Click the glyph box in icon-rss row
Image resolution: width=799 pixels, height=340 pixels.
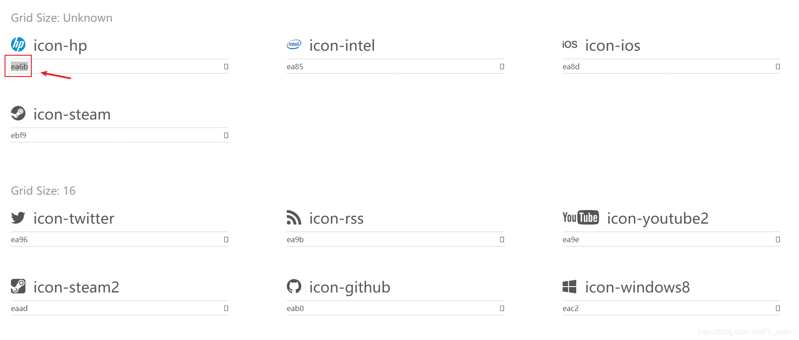[502, 239]
